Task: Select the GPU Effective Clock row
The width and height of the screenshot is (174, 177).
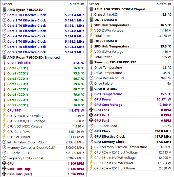Action: (x=131, y=137)
